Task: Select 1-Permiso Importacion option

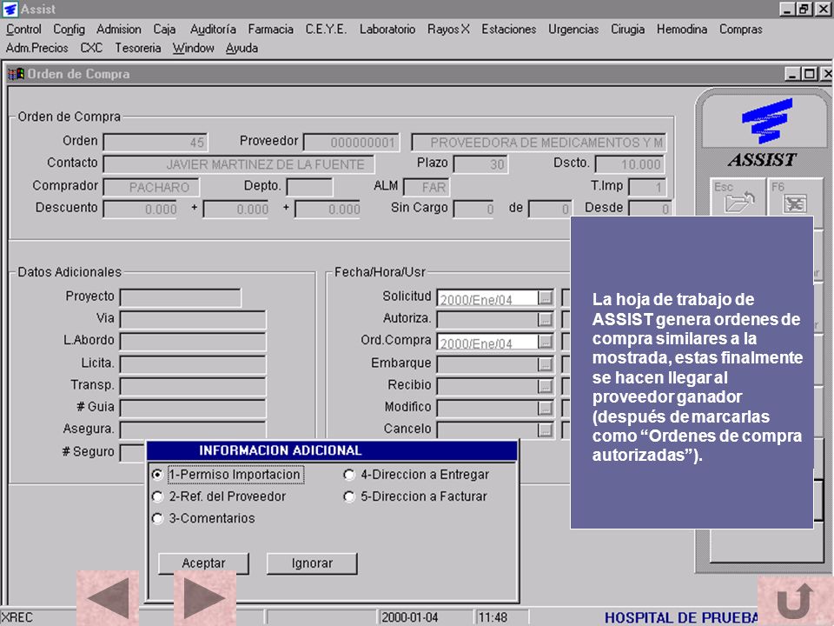Action: point(228,475)
